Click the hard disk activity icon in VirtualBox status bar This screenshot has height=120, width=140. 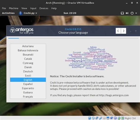(x=89, y=118)
